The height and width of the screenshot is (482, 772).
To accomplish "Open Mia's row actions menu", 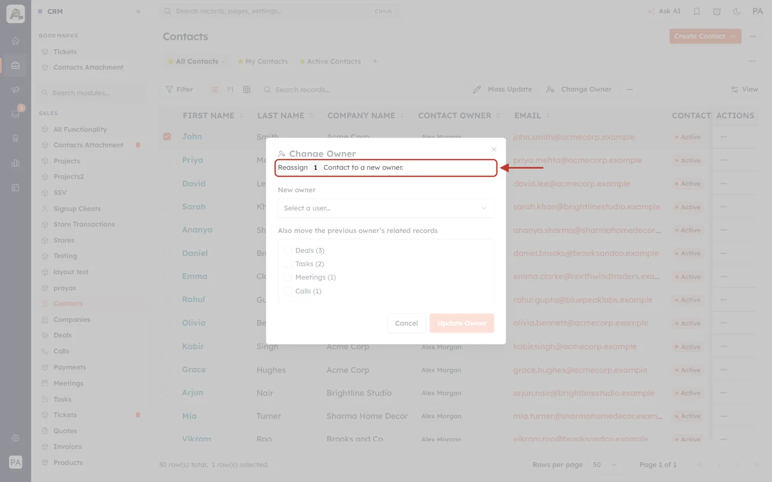I will click(x=724, y=416).
